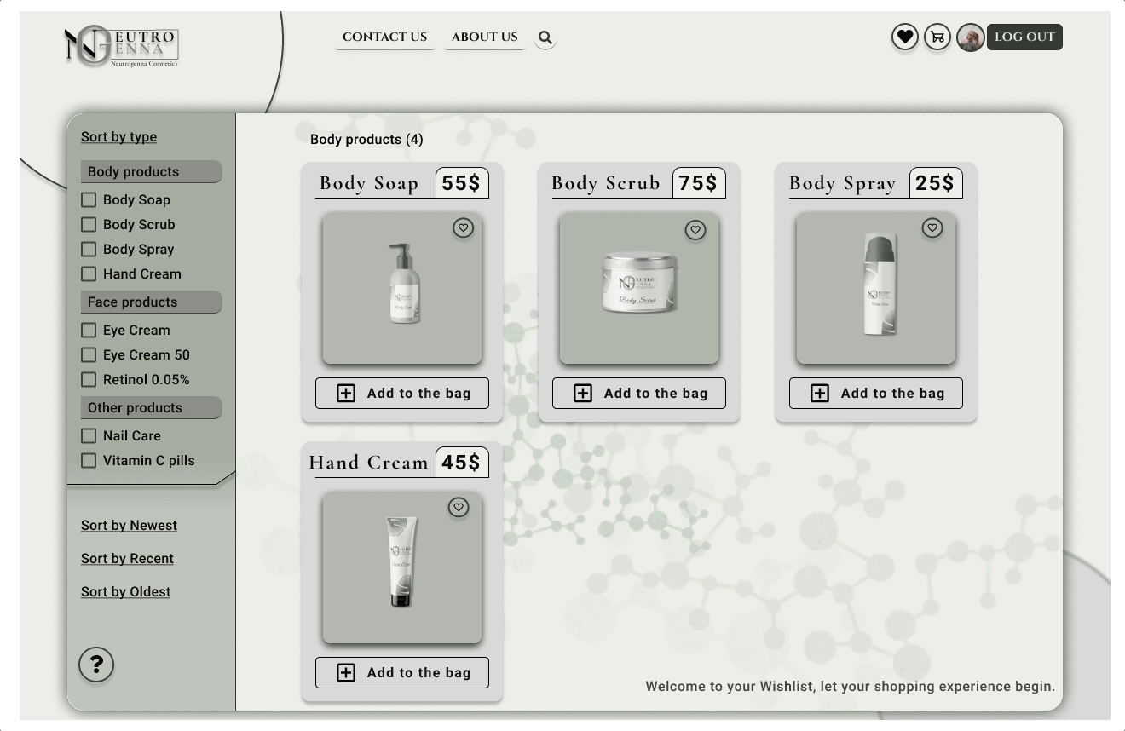Open the search magnifier icon
Viewport: 1125px width, 731px height.
(545, 37)
